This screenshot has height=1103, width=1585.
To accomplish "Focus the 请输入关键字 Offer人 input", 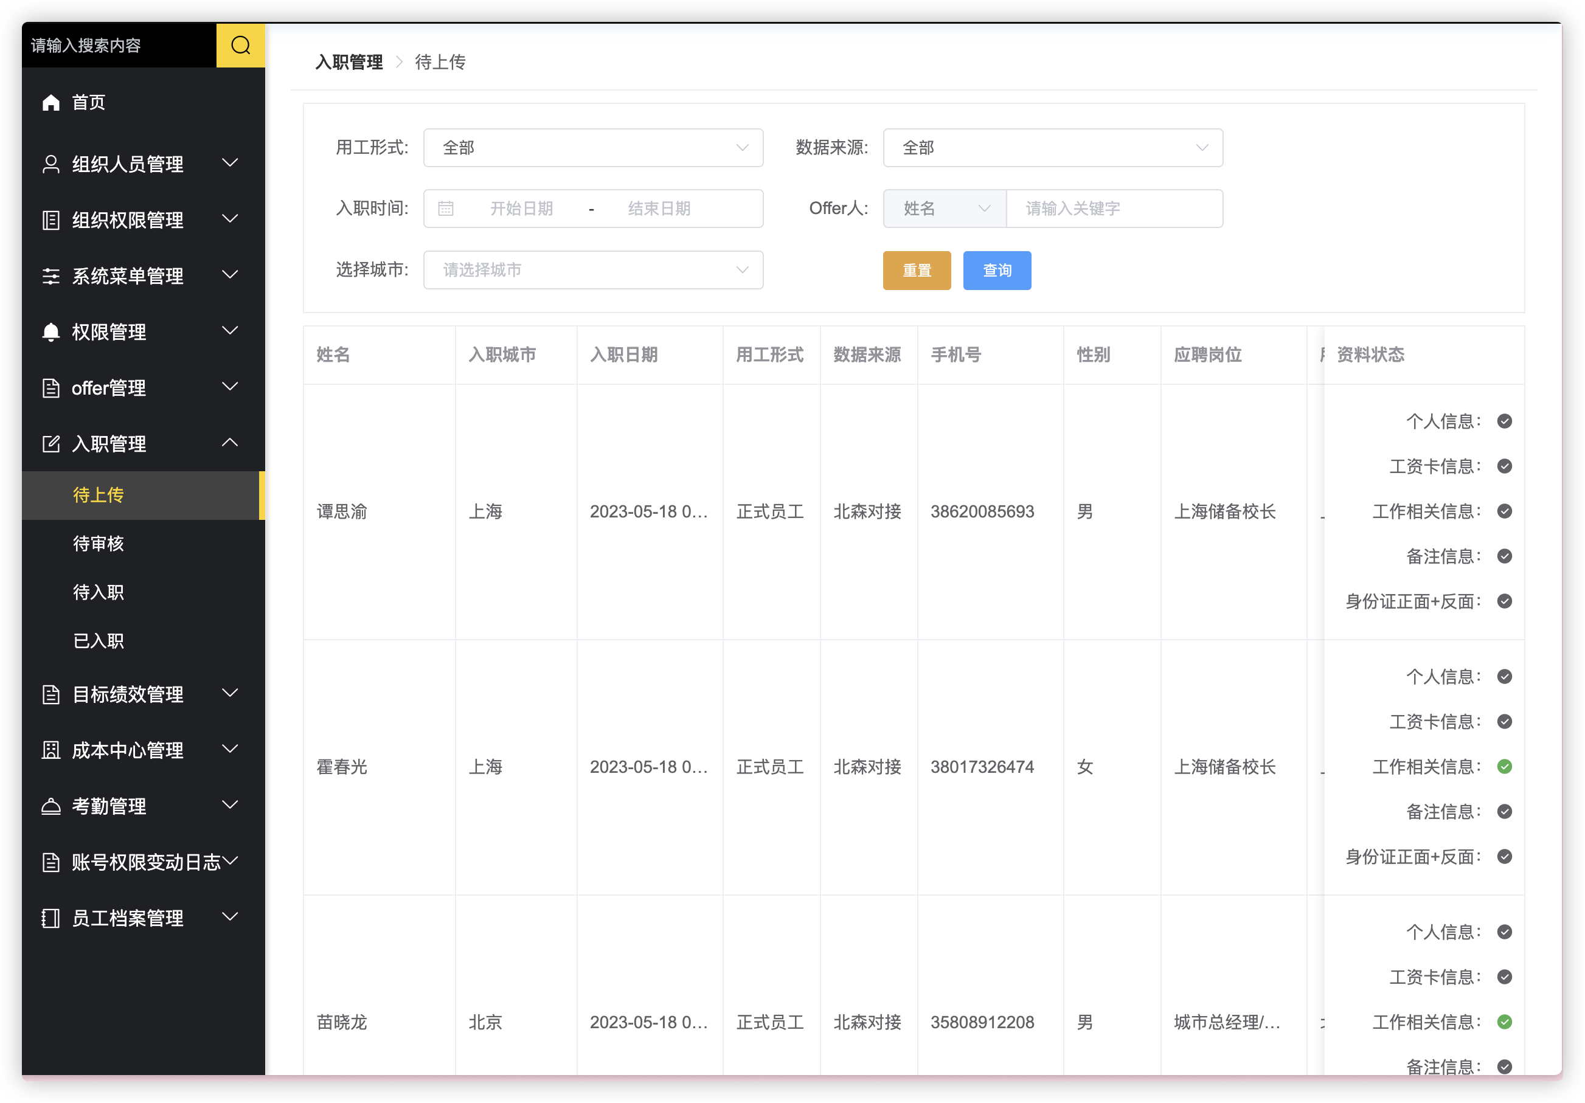I will click(1115, 209).
